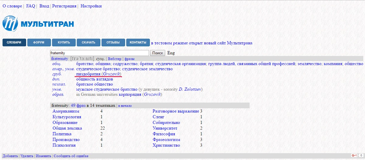Screen dimensions: 365x160
Task: Click the translation община
Action: [103, 64]
